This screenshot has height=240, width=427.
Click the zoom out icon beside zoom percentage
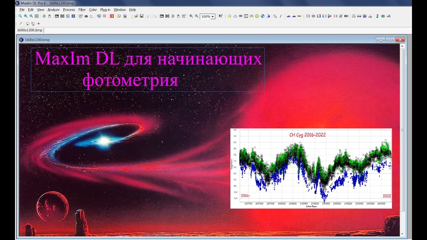[x=196, y=16]
